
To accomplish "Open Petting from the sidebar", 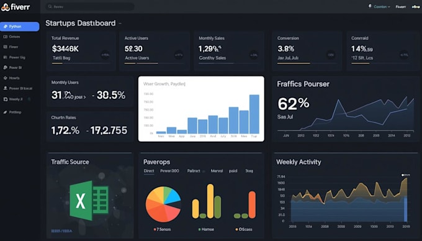I will click(x=12, y=112).
